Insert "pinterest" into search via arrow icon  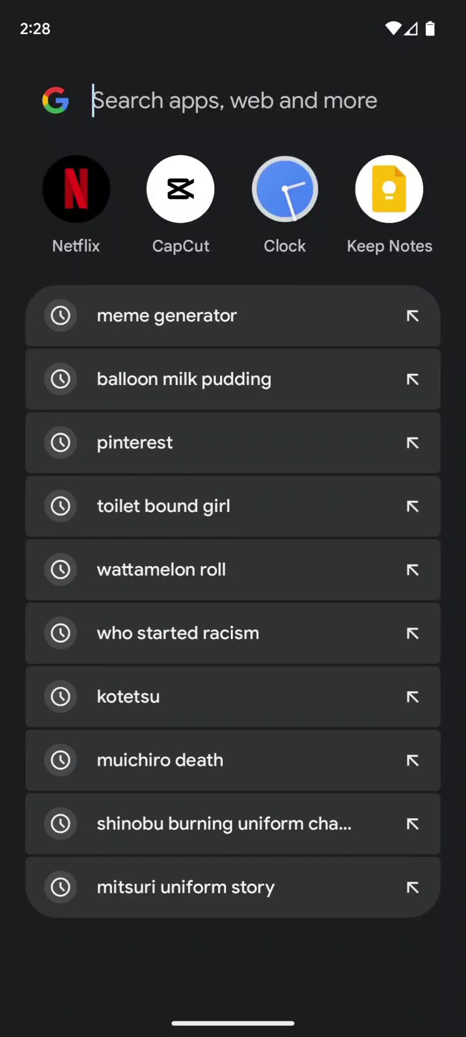tap(413, 443)
